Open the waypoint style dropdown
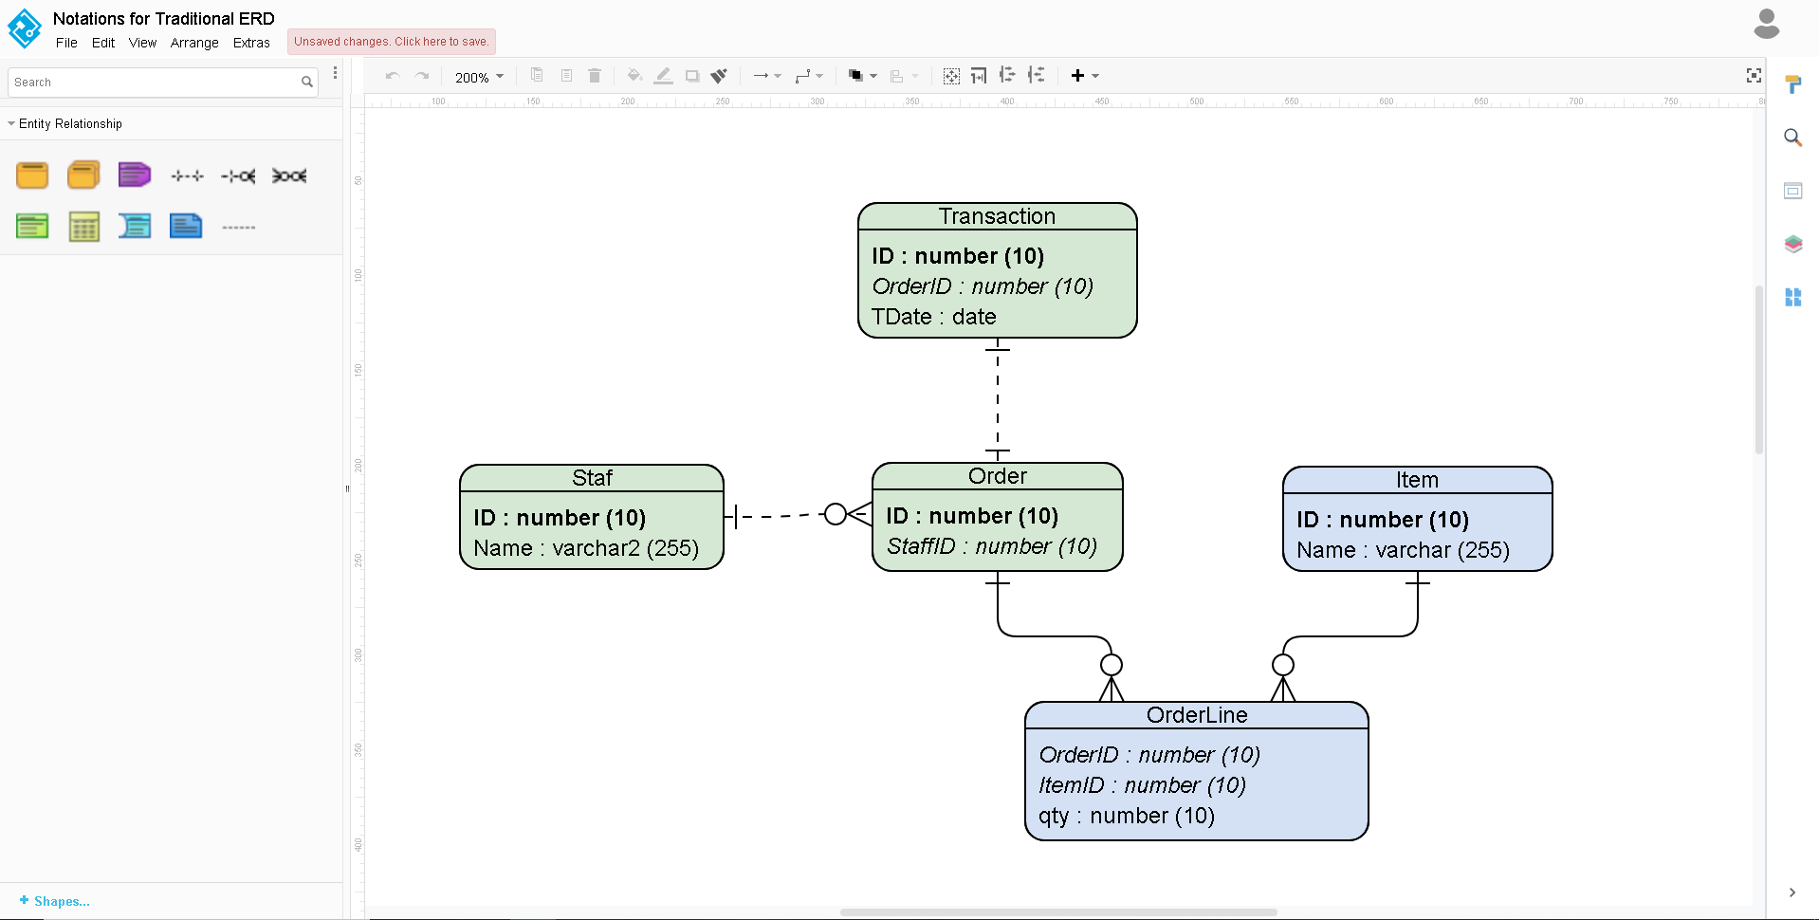This screenshot has width=1819, height=920. click(x=808, y=76)
